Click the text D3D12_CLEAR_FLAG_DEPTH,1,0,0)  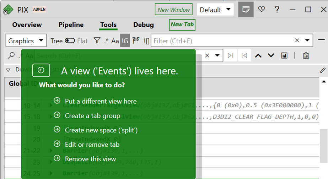pyautogui.click(x=266, y=117)
